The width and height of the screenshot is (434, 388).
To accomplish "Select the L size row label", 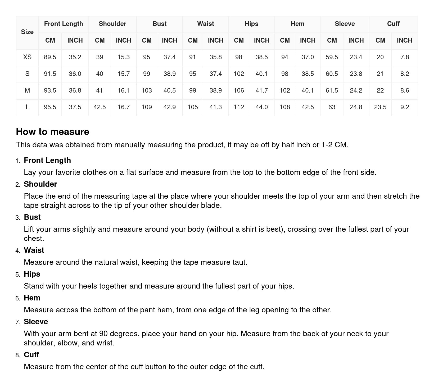I will point(27,107).
